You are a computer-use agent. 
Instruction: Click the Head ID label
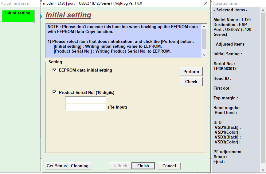[x=222, y=78]
